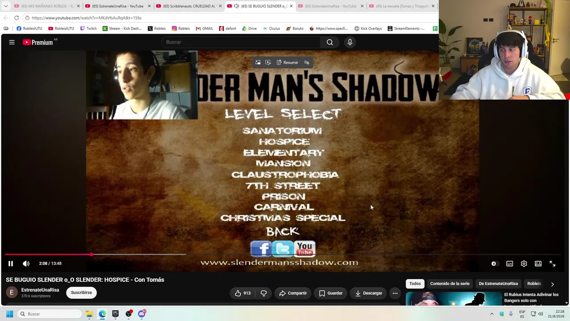Go to YouTube Premium home logo
This screenshot has height=321, width=570.
tap(38, 42)
